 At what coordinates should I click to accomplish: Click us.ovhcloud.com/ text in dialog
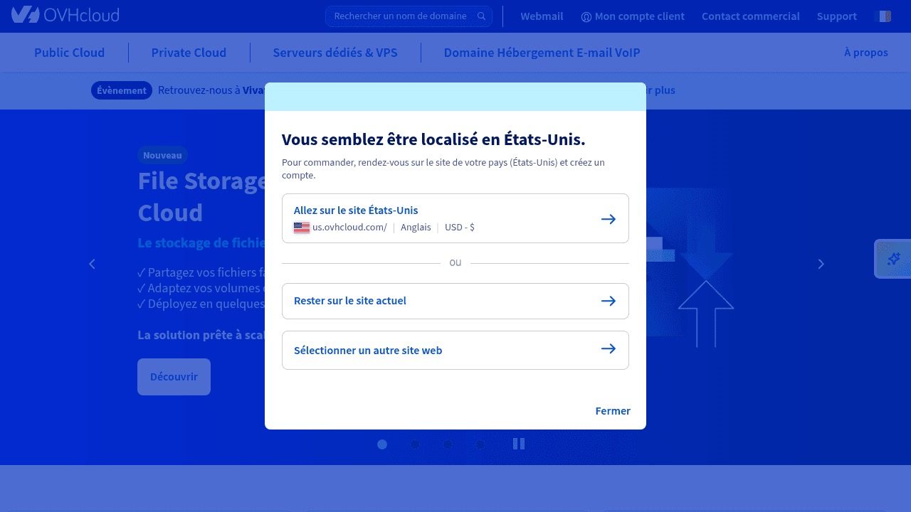pyautogui.click(x=349, y=228)
